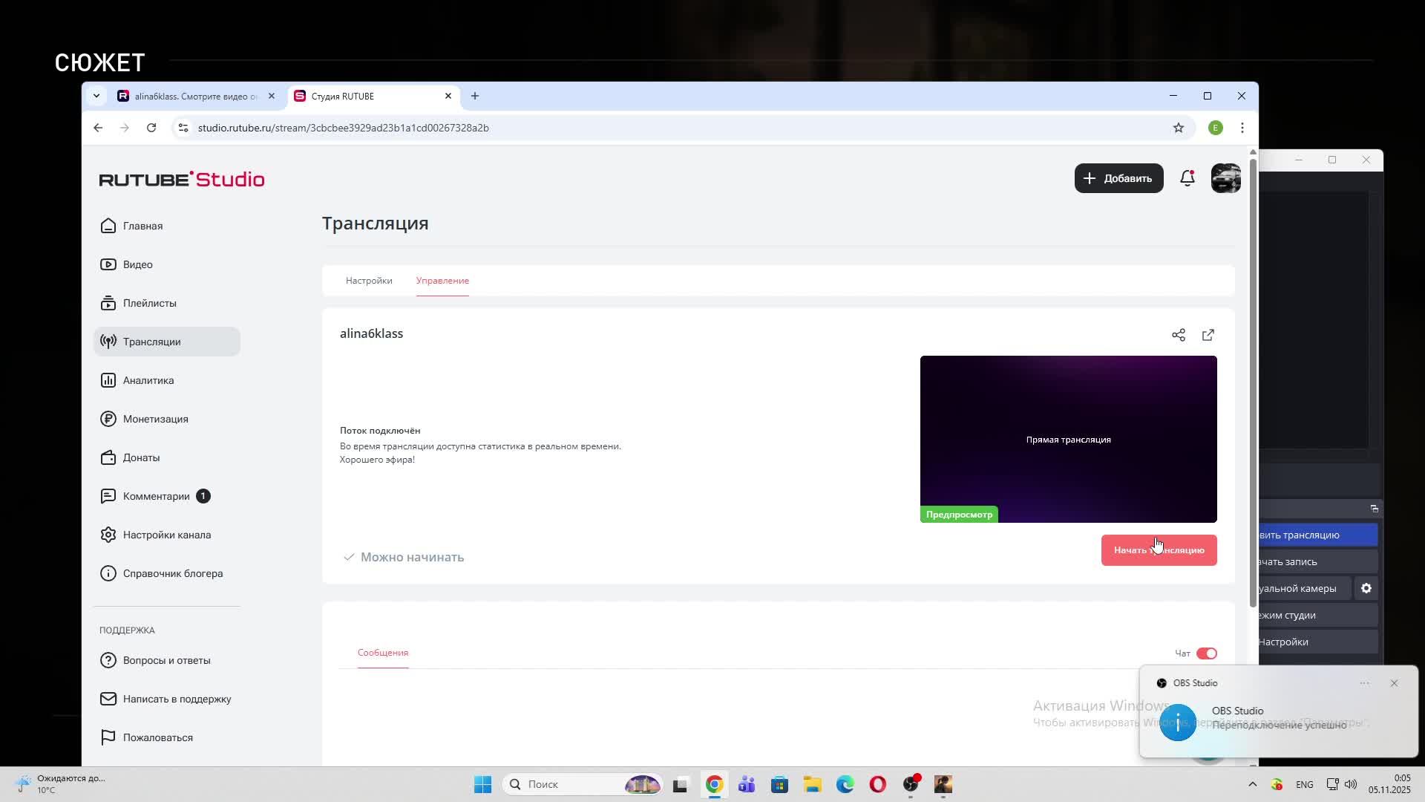Expand the Chrome tab search dropdown

pyautogui.click(x=96, y=96)
